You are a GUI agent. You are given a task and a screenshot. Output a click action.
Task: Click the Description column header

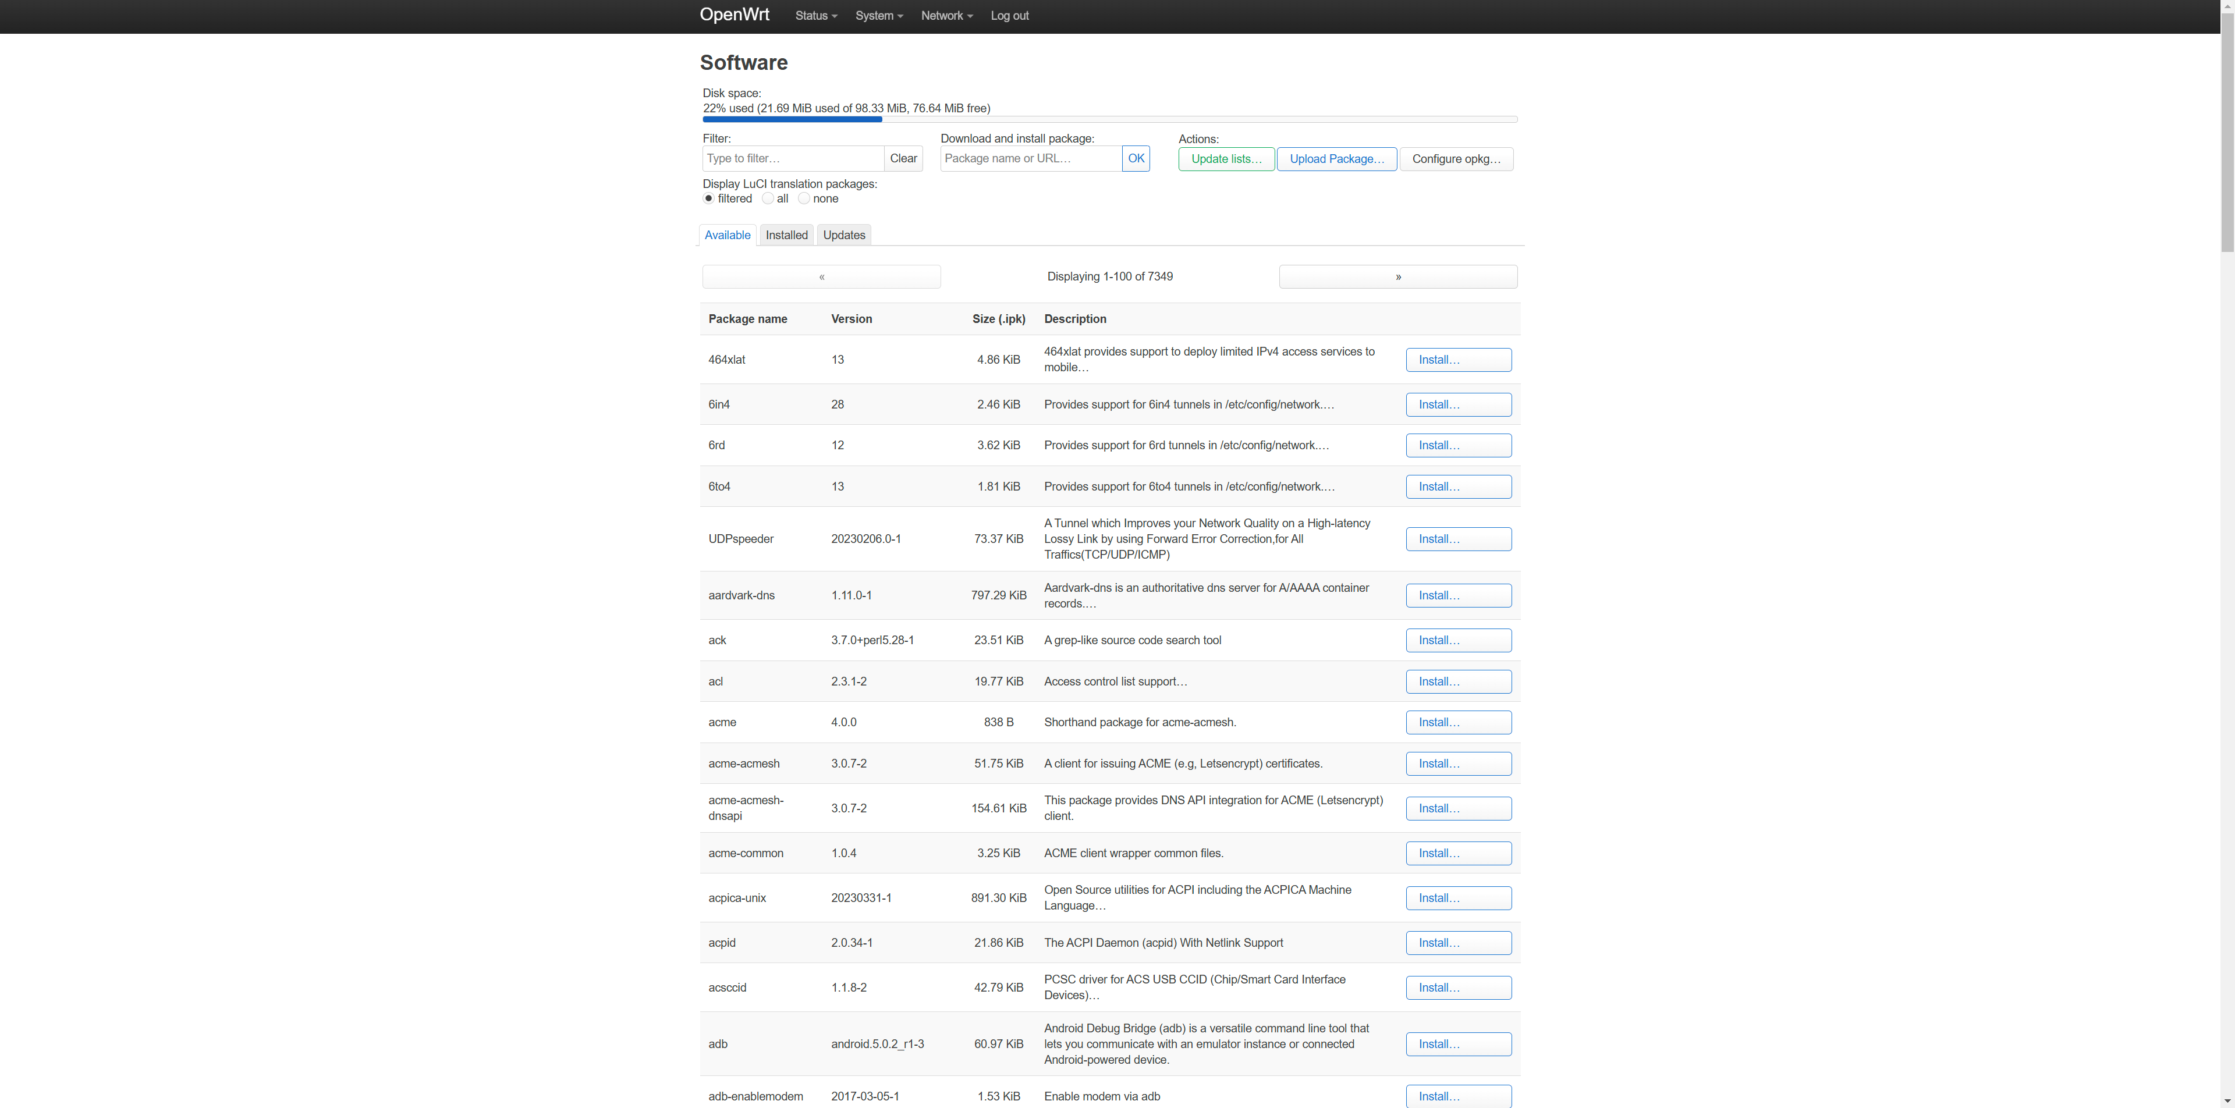click(1075, 319)
